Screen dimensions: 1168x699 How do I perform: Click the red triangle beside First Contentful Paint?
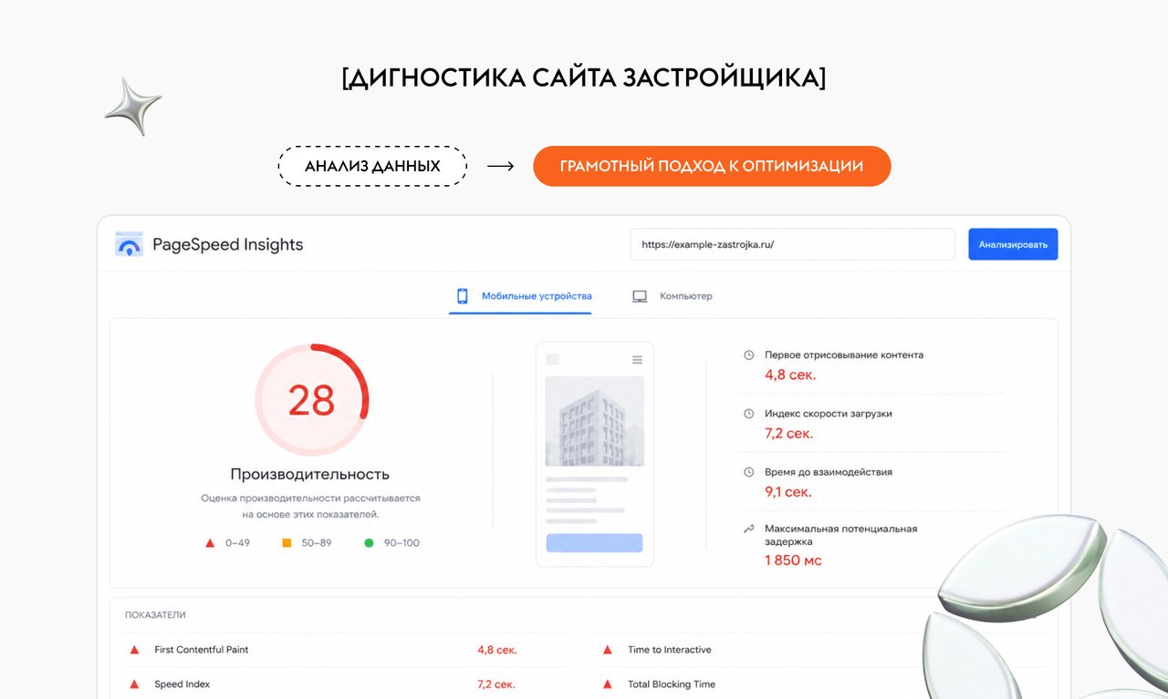click(134, 650)
